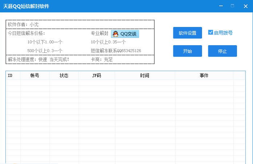Open 软件设置 settings
Screen dimensions: 253x164
coord(187,33)
